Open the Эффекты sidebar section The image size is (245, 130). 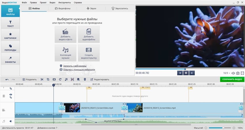coord(10,60)
